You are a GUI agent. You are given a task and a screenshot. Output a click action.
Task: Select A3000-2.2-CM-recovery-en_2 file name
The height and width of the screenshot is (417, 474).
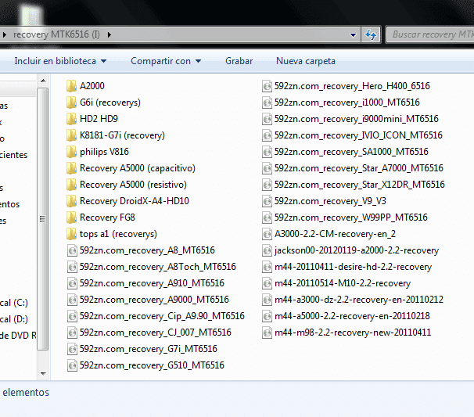(335, 234)
